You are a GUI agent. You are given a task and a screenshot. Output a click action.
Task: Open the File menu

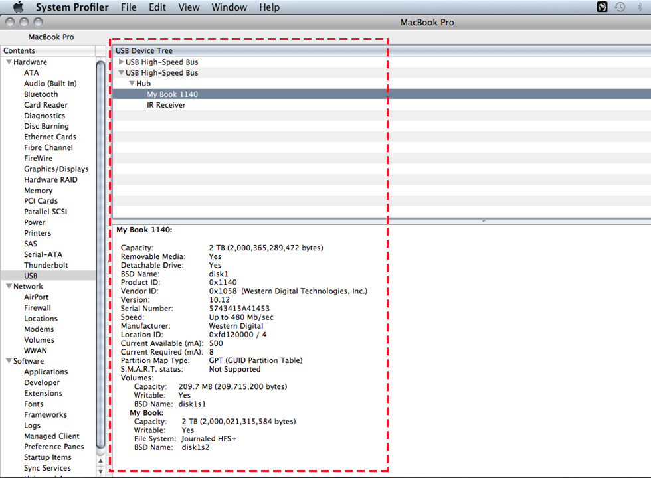(x=129, y=7)
